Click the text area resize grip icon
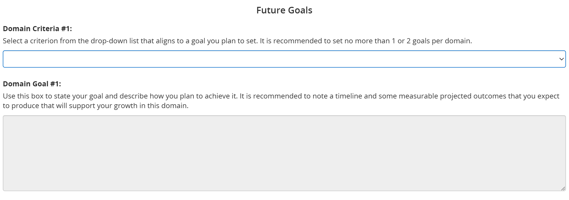This screenshot has height=200, width=569. point(563,188)
